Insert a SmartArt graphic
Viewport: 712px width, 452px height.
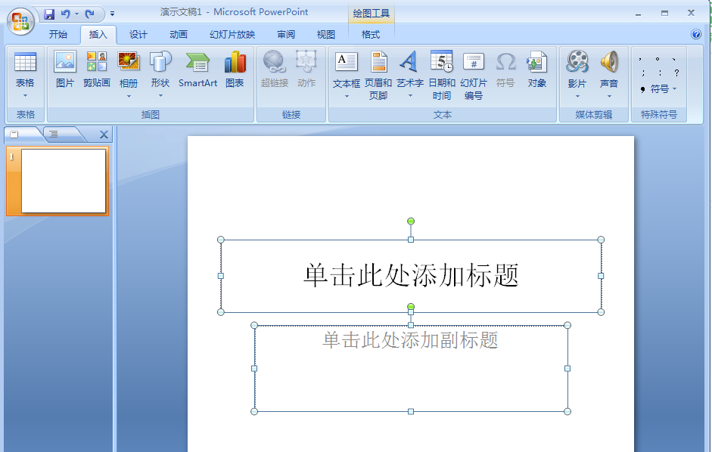(x=197, y=70)
